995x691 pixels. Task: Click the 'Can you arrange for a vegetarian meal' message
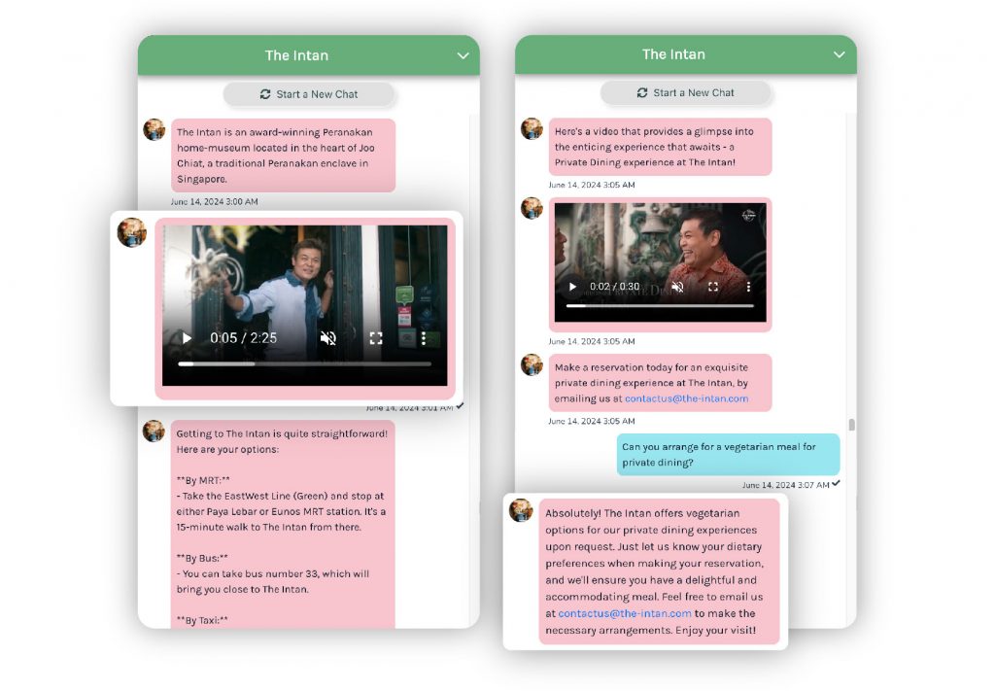(729, 454)
